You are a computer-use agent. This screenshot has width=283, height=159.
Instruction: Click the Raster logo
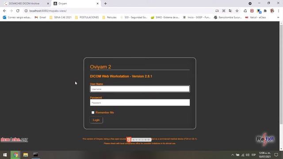pos(265,139)
